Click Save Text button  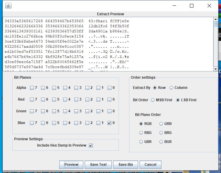click(x=98, y=165)
